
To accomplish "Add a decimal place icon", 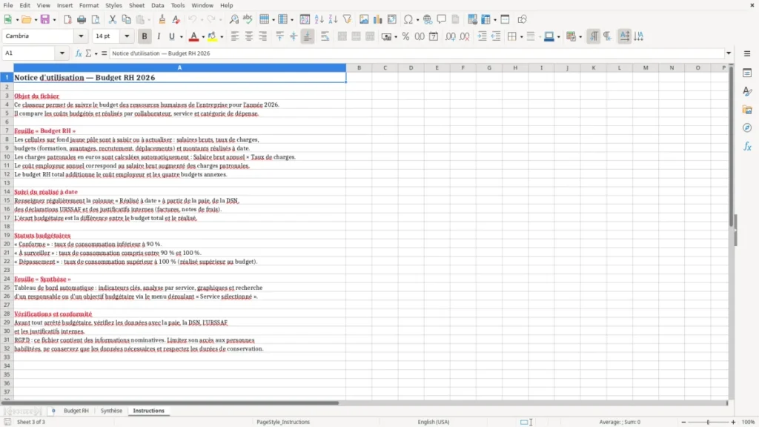I will [x=450, y=36].
